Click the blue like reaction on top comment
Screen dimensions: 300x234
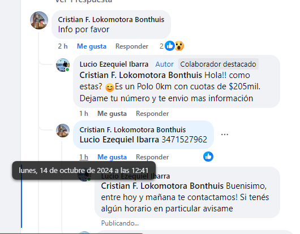pos(170,46)
